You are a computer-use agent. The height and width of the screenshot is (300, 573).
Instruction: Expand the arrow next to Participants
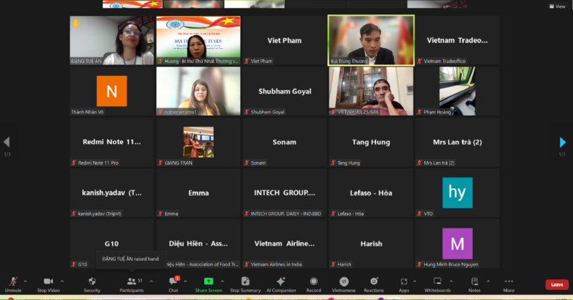pyautogui.click(x=153, y=281)
